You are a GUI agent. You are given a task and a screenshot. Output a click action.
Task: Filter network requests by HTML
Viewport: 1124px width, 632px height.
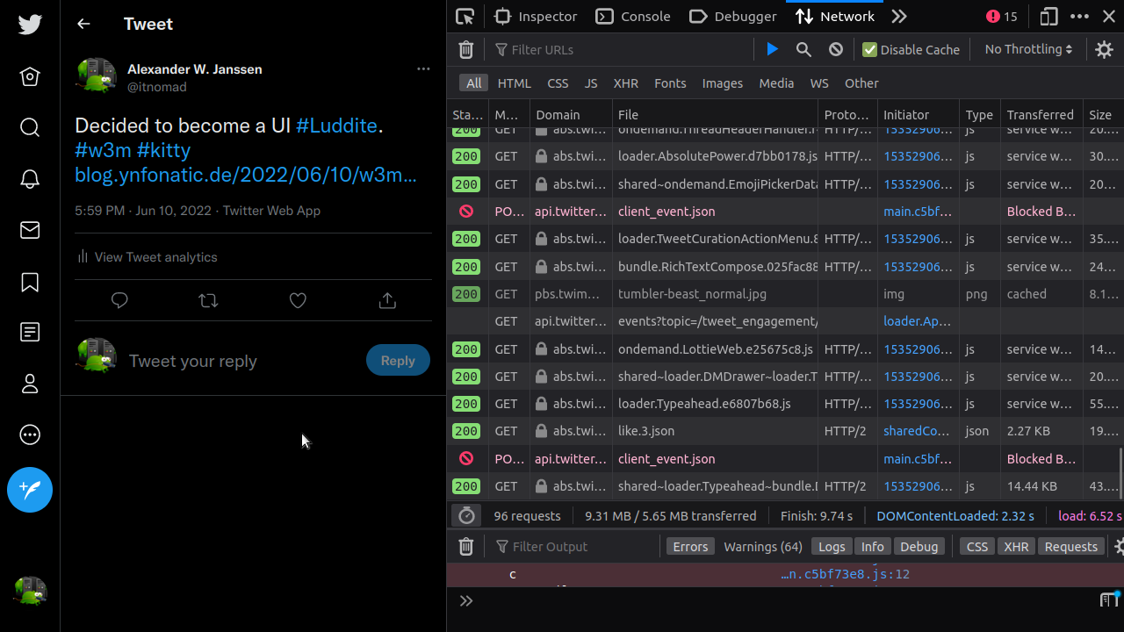515,83
